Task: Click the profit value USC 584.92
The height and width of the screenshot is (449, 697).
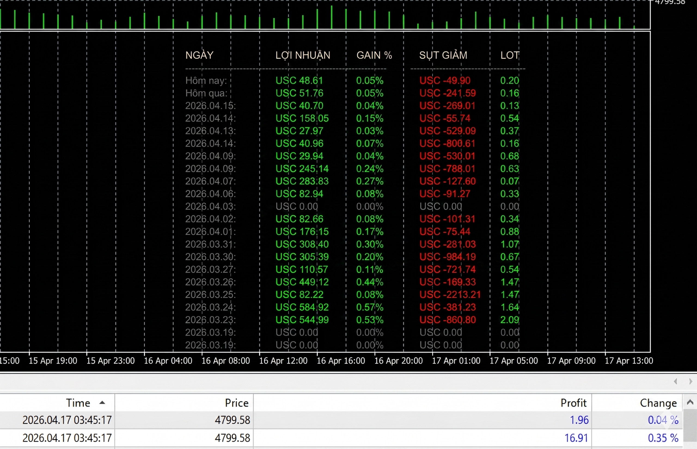Action: 302,307
